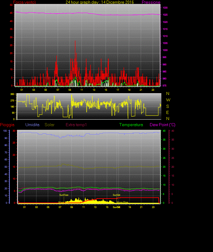Click blue humidity axis value "80"
This screenshot has height=252, width=213.
6,145
